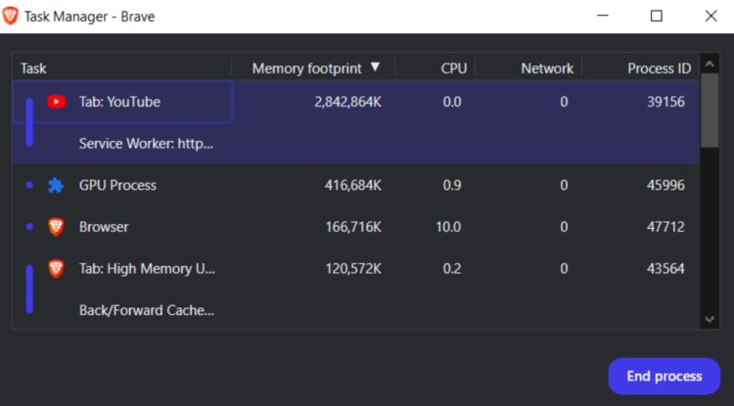
Task: Click memory value 120,572K
Action: 353,269
